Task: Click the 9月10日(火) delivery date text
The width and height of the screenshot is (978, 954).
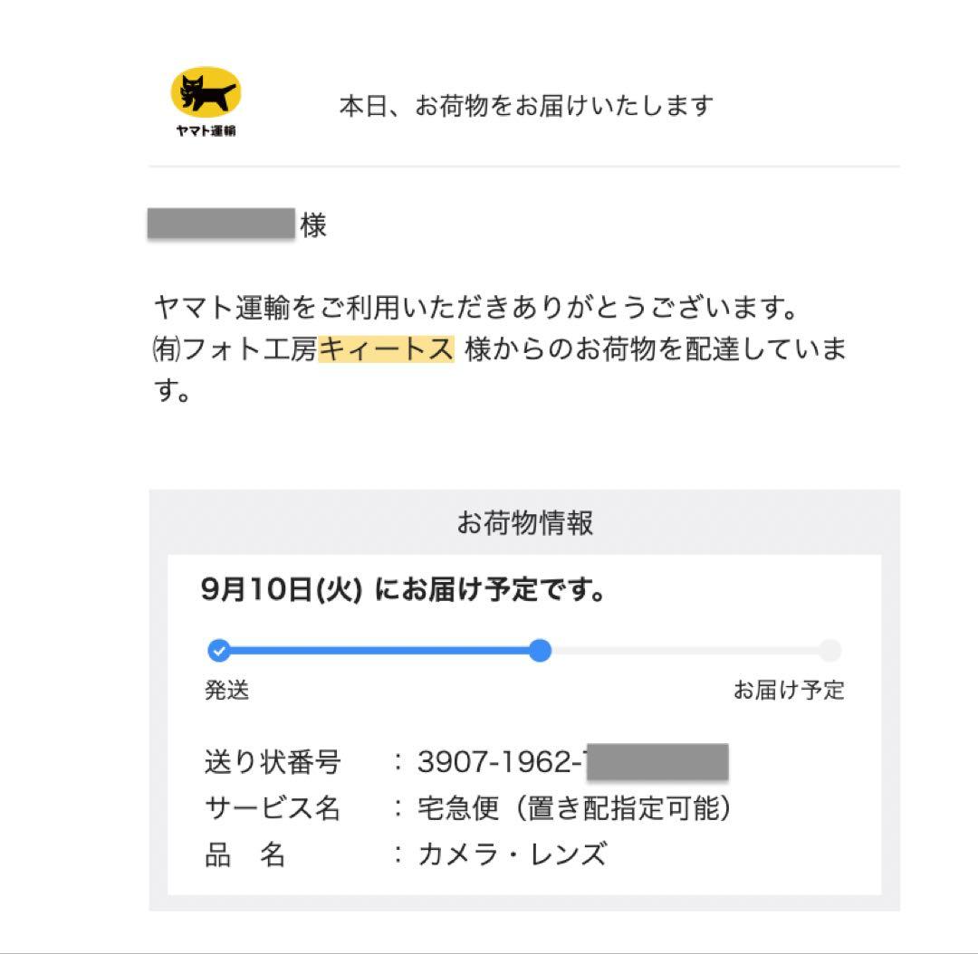Action: [x=282, y=591]
